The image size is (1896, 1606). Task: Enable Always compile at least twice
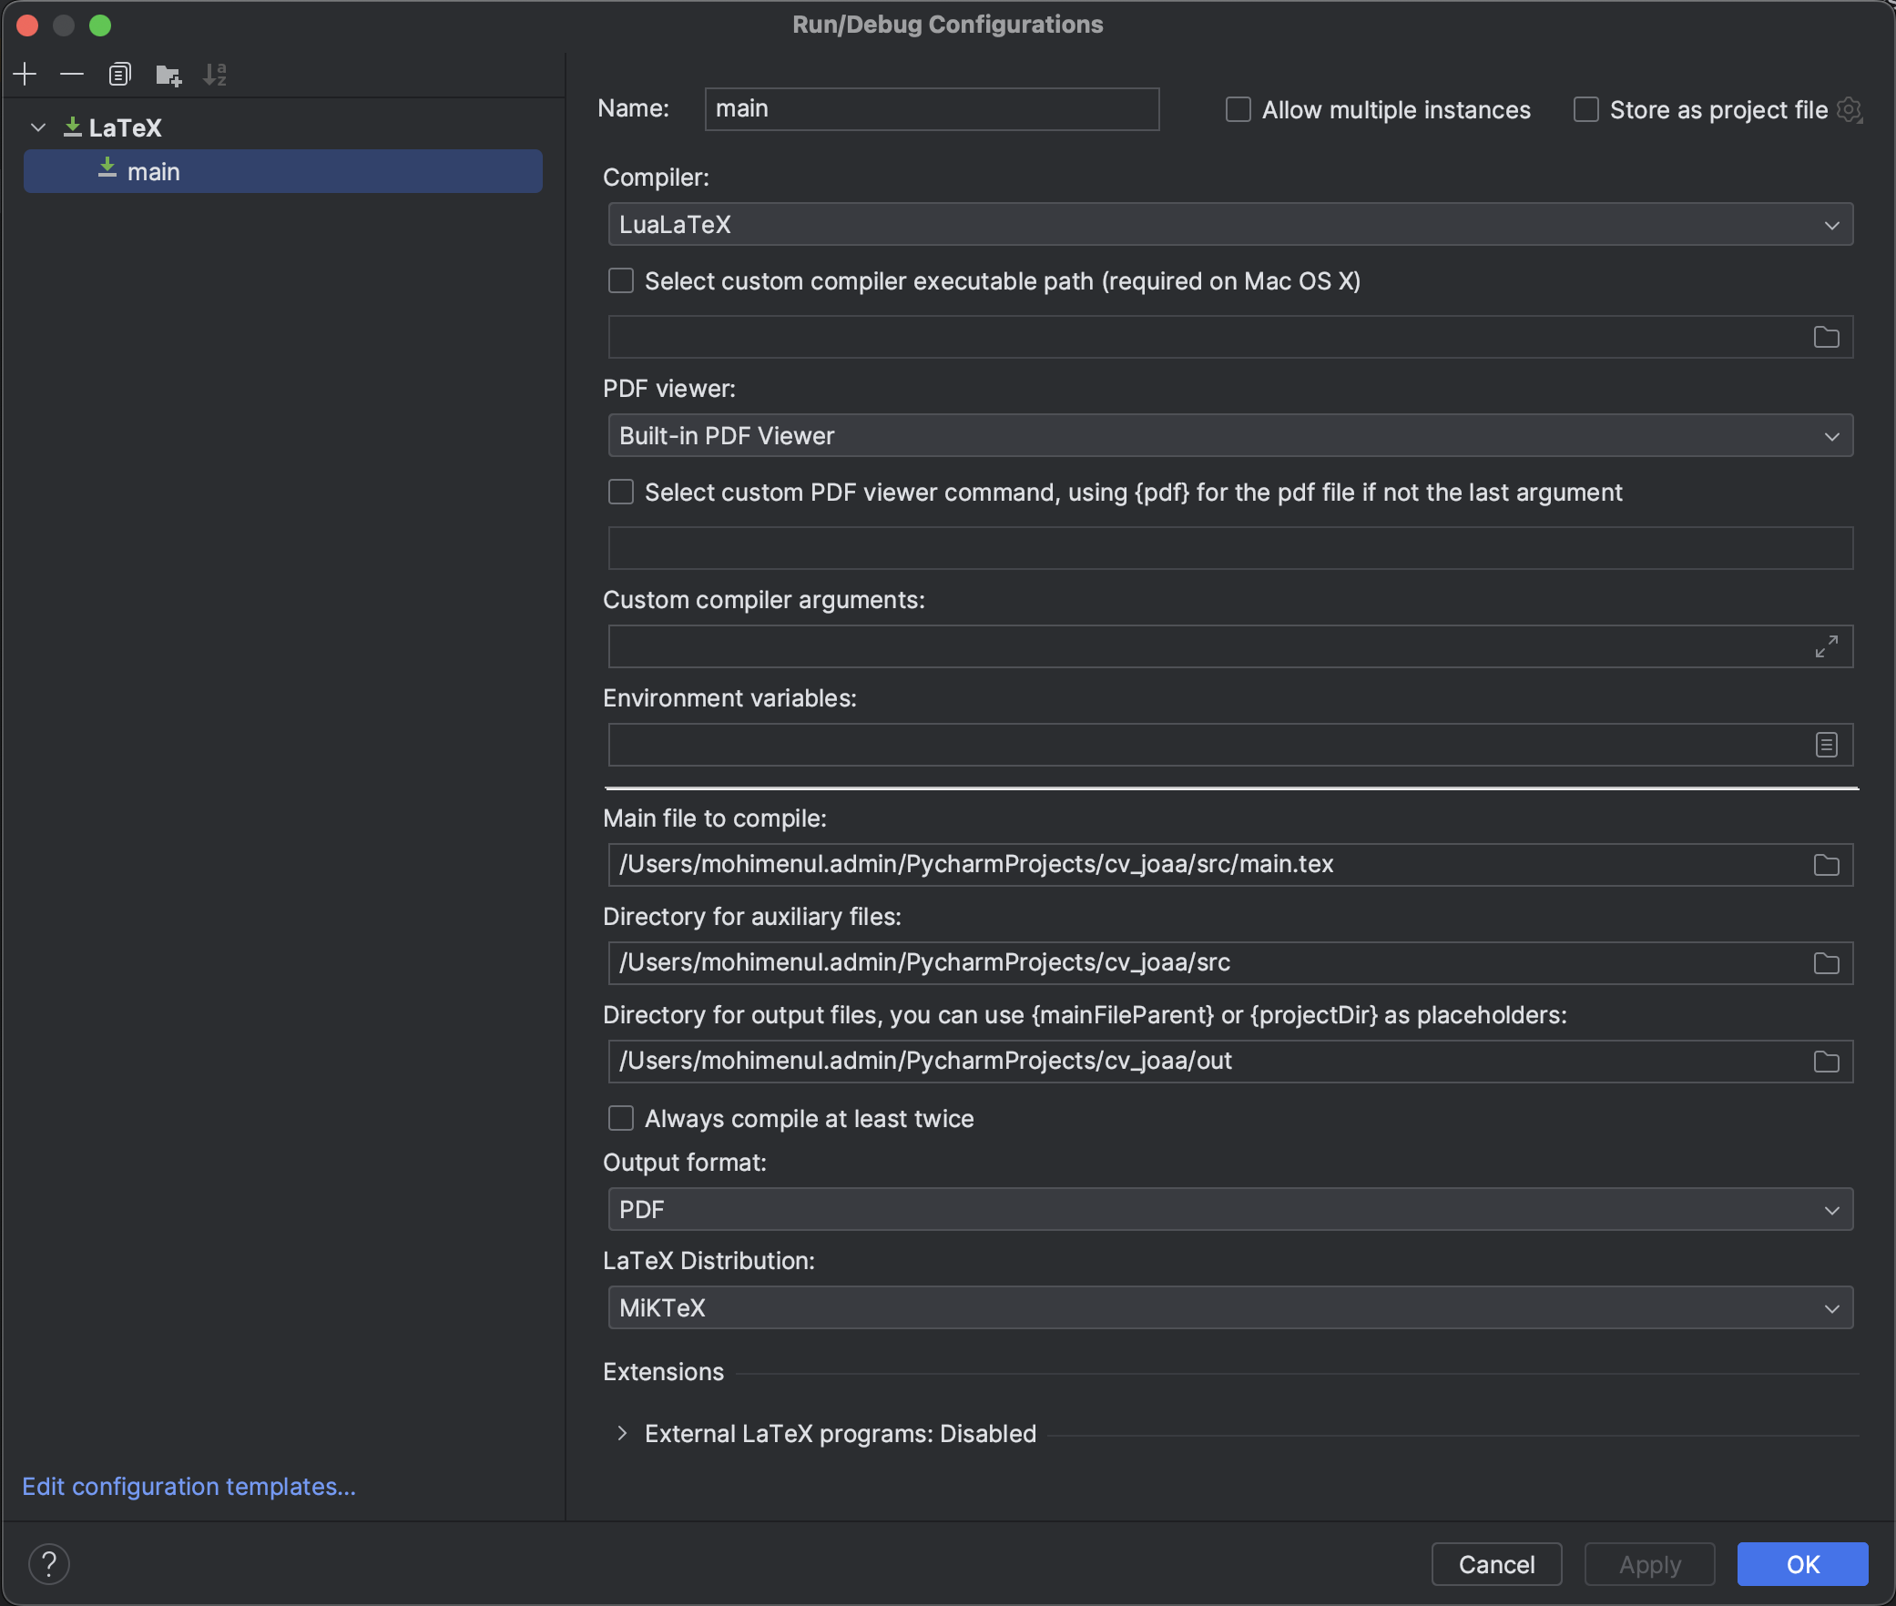tap(621, 1118)
